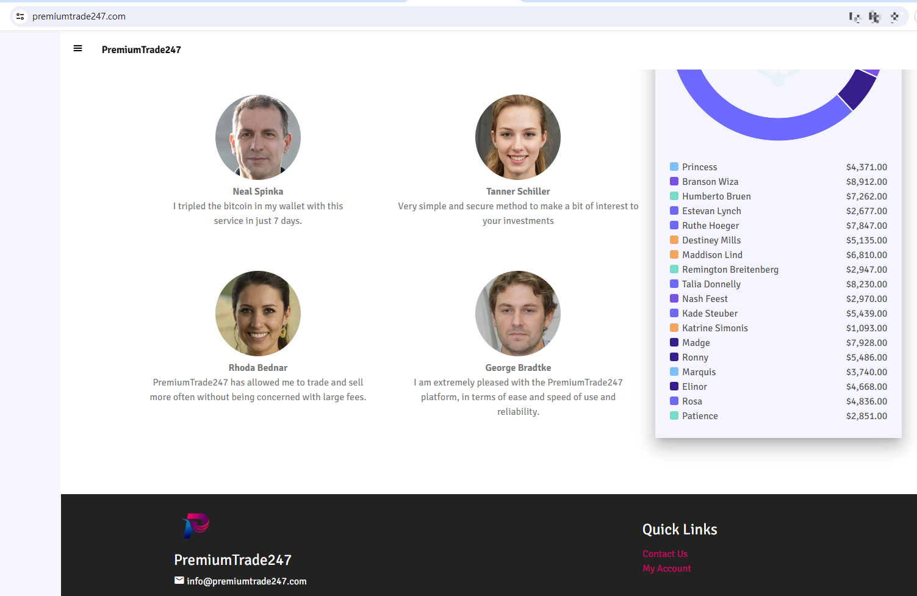Click the amount "$8,912.00" for Branson Wiza
This screenshot has width=917, height=596.
[x=866, y=182]
